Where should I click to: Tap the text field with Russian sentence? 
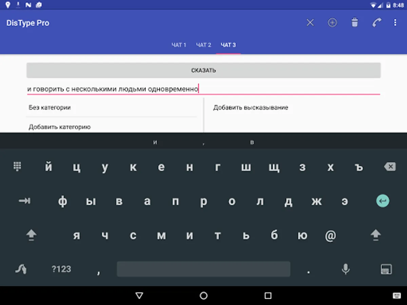[x=203, y=89]
